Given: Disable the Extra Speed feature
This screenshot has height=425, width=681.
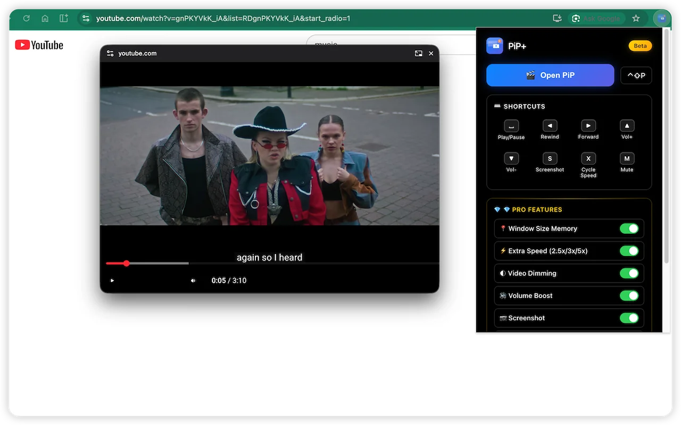Looking at the screenshot, I should coord(630,251).
